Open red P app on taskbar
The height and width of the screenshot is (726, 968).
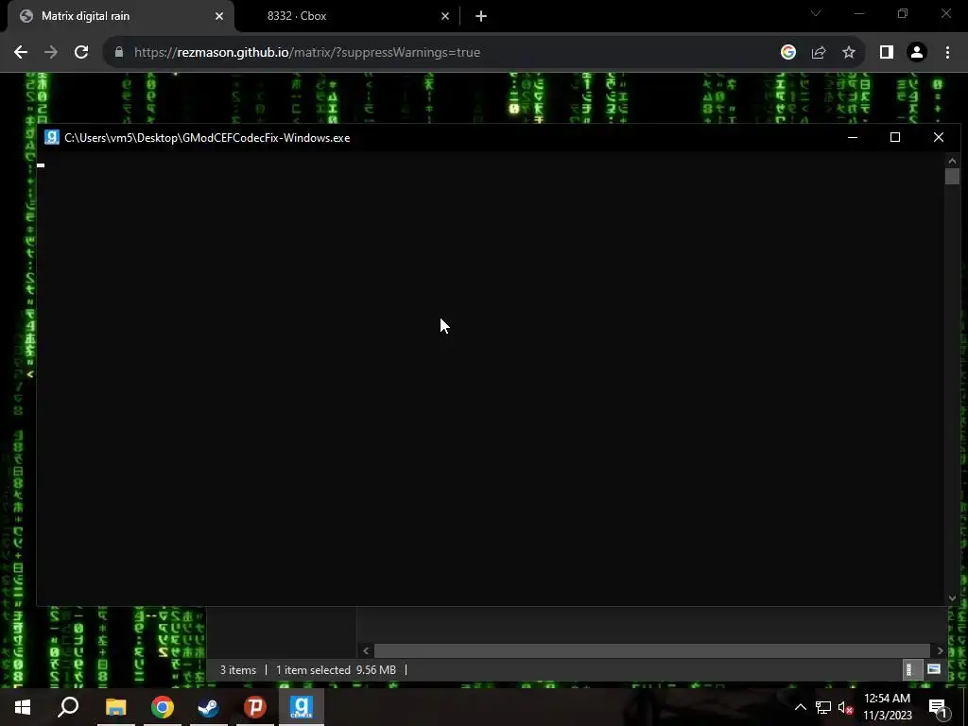[255, 707]
